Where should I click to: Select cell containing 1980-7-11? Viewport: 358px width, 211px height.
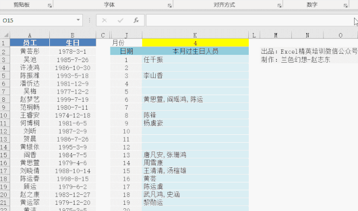coord(73,107)
